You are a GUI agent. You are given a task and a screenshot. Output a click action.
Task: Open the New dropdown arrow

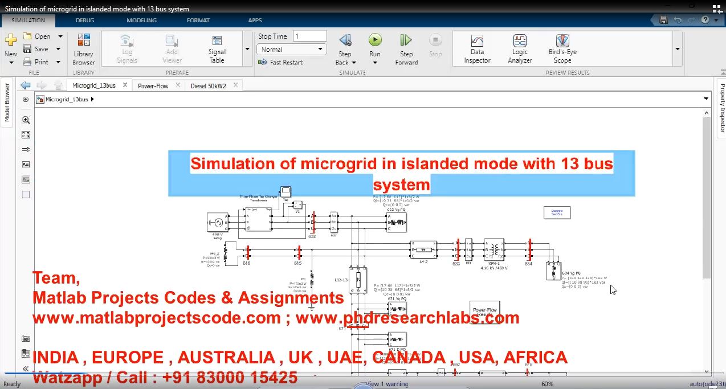coord(10,63)
